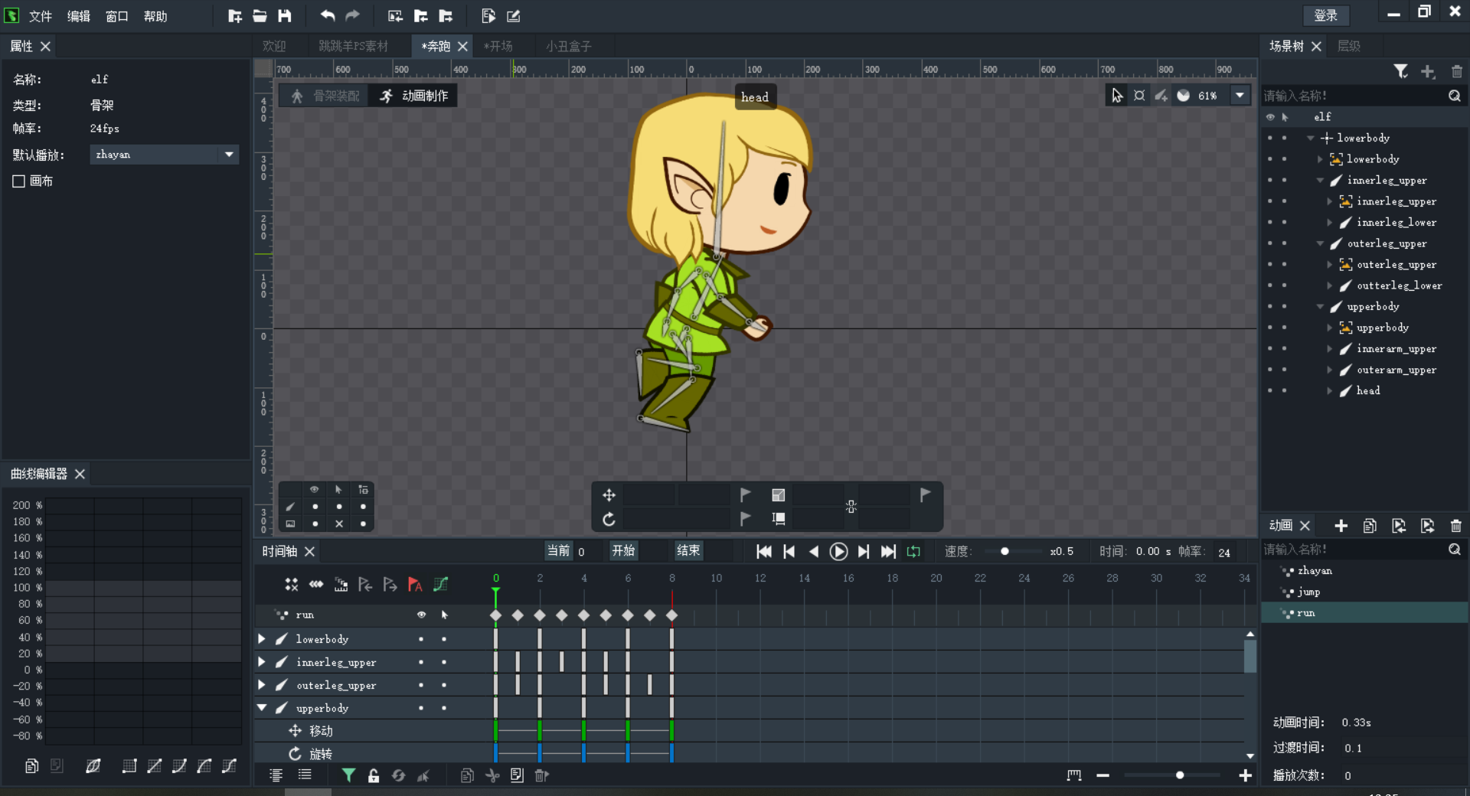
Task: Expand the lowerbody track in timeline
Action: point(262,638)
